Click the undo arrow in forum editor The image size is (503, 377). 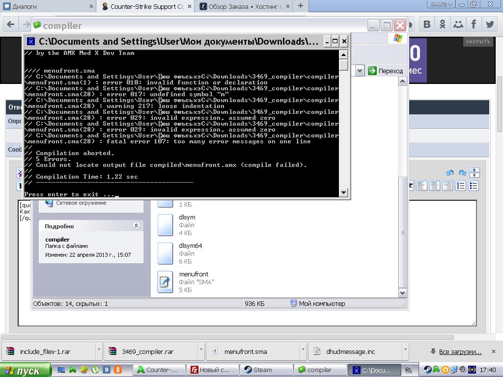(x=450, y=173)
